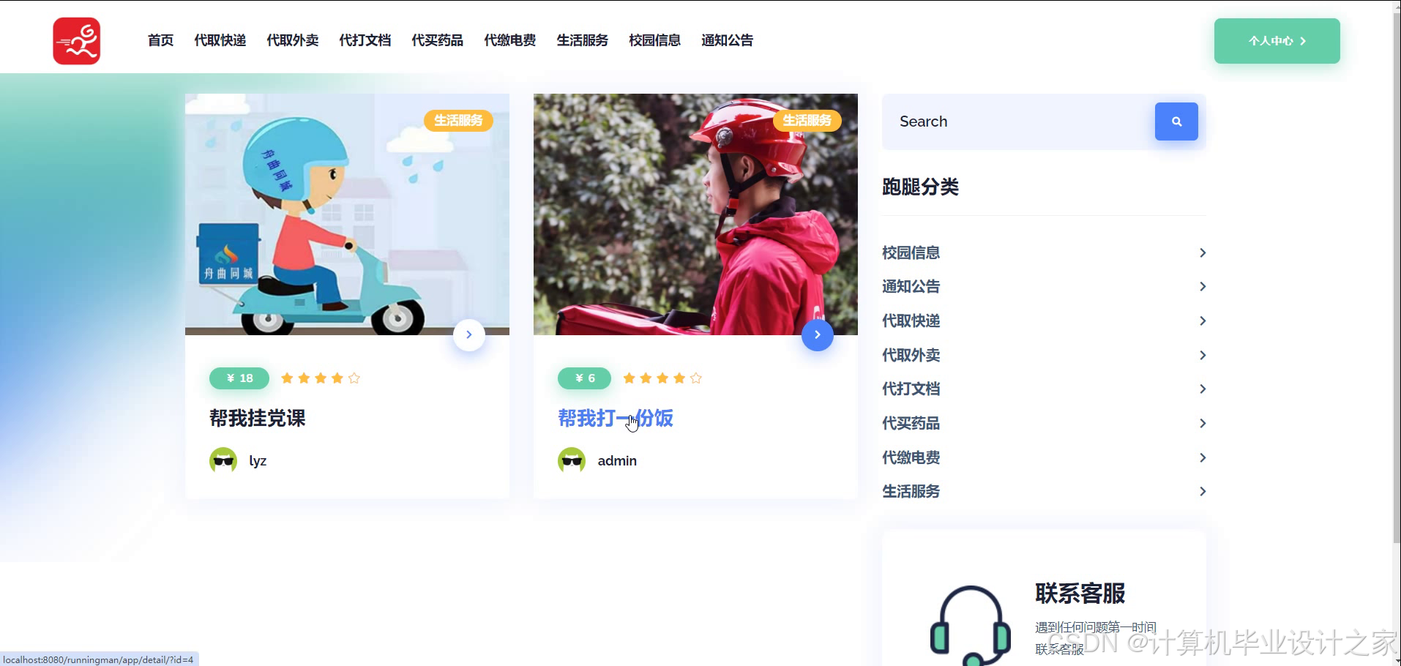Expand the 校园信息 category chevron
The width and height of the screenshot is (1401, 666).
(1202, 252)
